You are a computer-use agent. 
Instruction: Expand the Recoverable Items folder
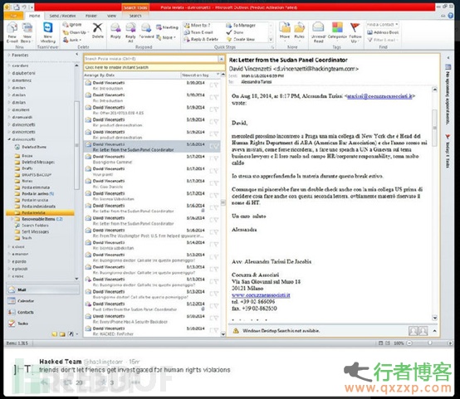pos(12,219)
